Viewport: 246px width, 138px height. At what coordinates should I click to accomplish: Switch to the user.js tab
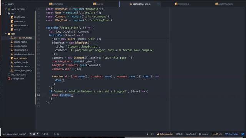tap(98, 4)
